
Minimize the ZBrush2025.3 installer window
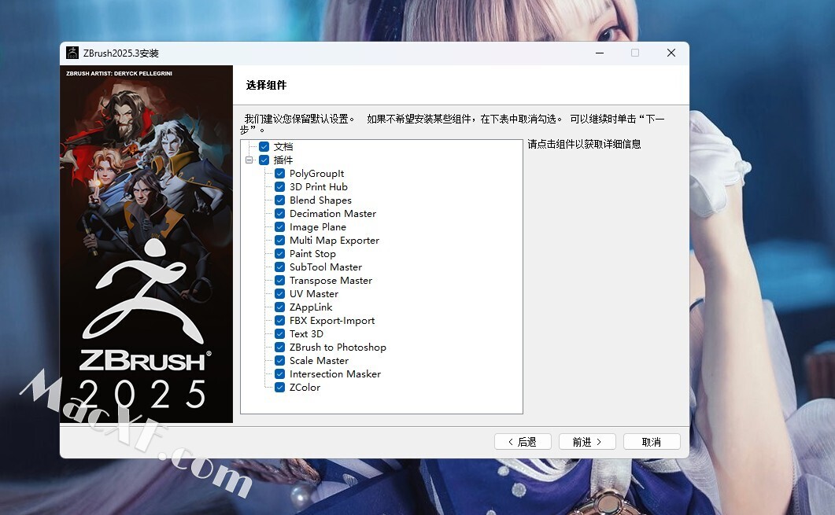[x=600, y=53]
